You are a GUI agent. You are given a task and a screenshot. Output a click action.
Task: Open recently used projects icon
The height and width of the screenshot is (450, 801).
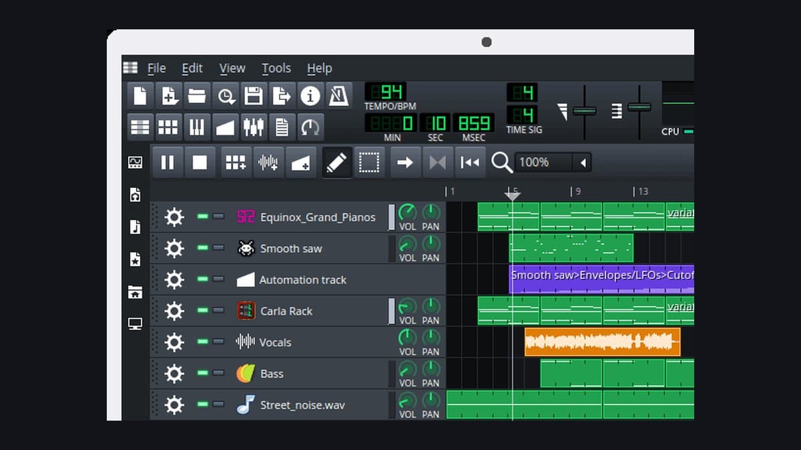[225, 96]
